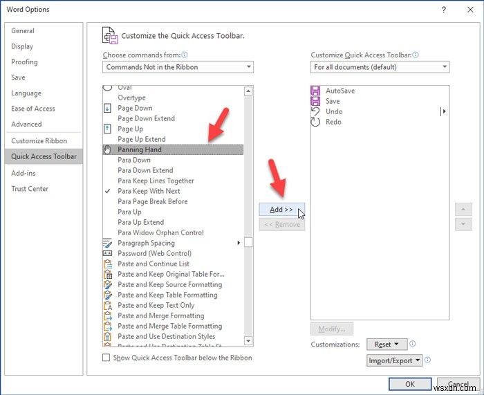The width and height of the screenshot is (484, 395).
Task: Click info icon beside Choose commands from
Action: pyautogui.click(x=185, y=55)
